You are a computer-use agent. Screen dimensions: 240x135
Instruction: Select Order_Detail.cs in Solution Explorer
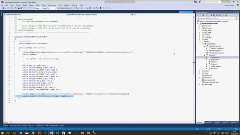coord(216,66)
